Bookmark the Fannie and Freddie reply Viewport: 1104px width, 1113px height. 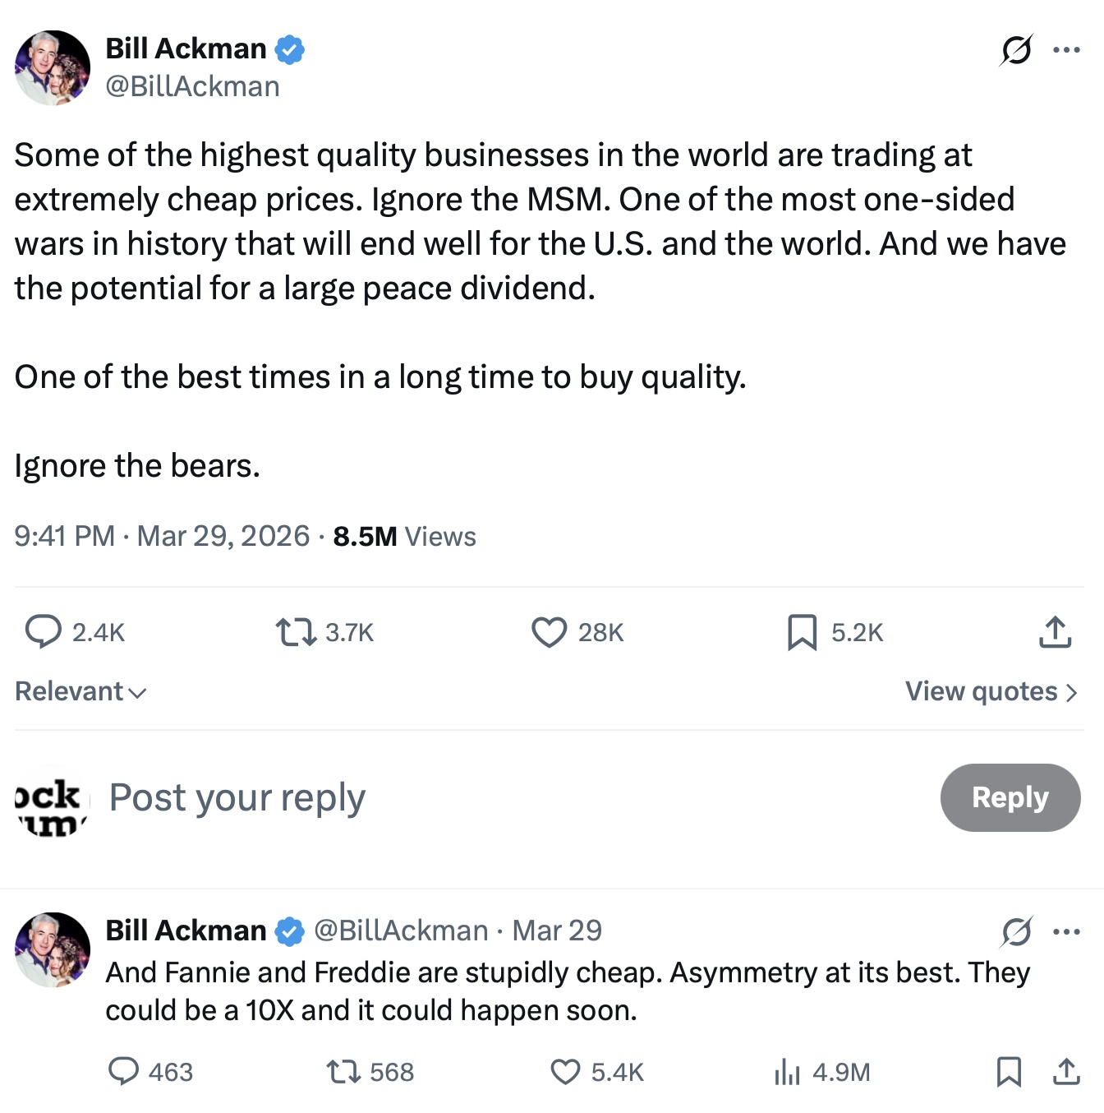[x=1009, y=1072]
